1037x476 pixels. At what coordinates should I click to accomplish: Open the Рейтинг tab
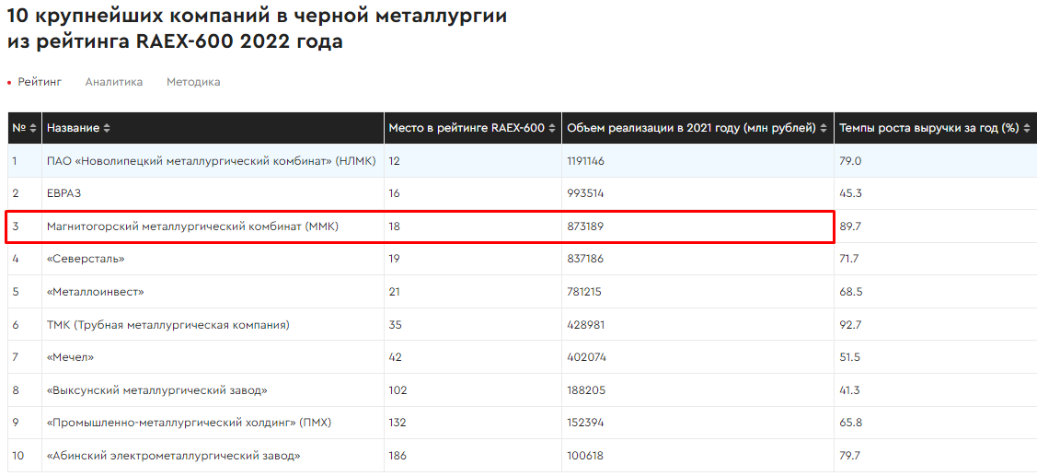tap(40, 82)
